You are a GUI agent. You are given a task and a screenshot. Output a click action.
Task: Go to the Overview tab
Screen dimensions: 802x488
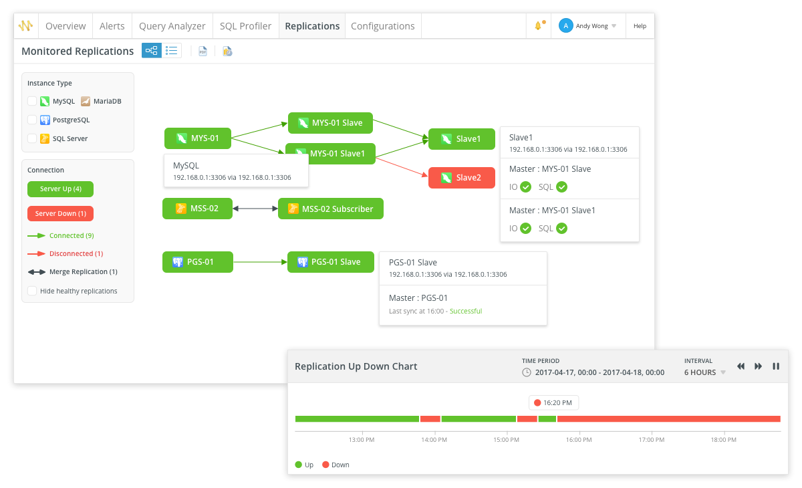65,26
